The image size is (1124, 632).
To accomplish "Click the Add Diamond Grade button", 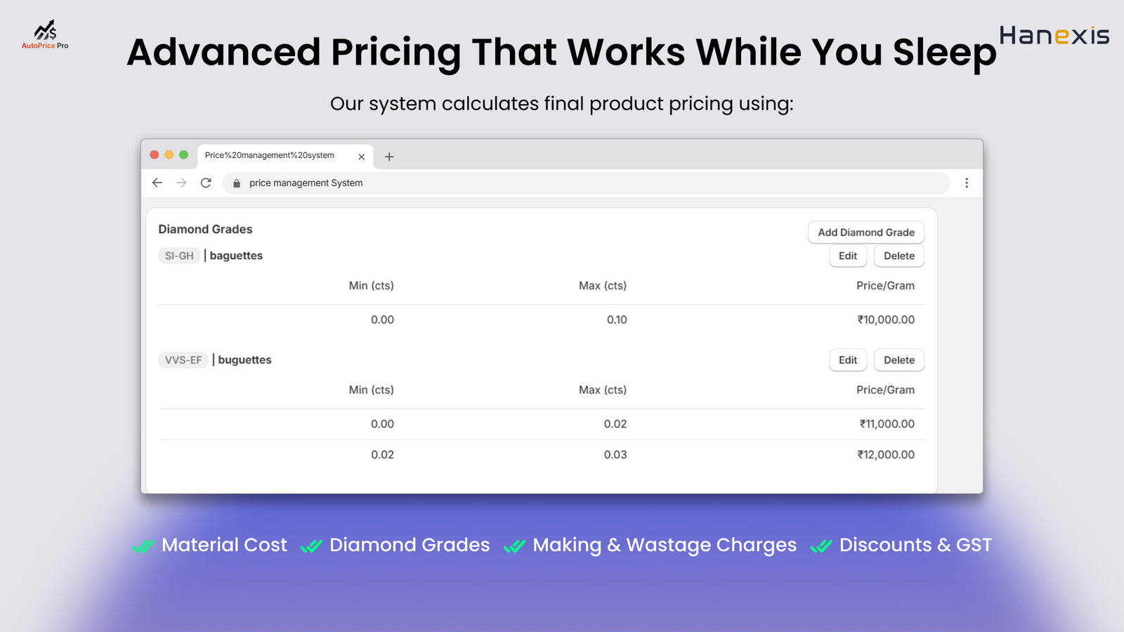I will 865,232.
